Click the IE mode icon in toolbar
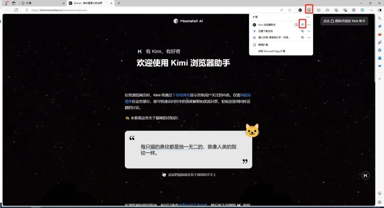This screenshot has height=208, width=384. (362, 10)
